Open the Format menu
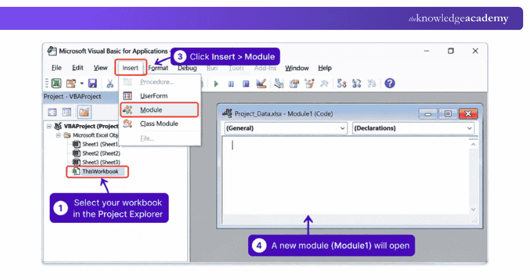530x280 pixels. point(158,68)
